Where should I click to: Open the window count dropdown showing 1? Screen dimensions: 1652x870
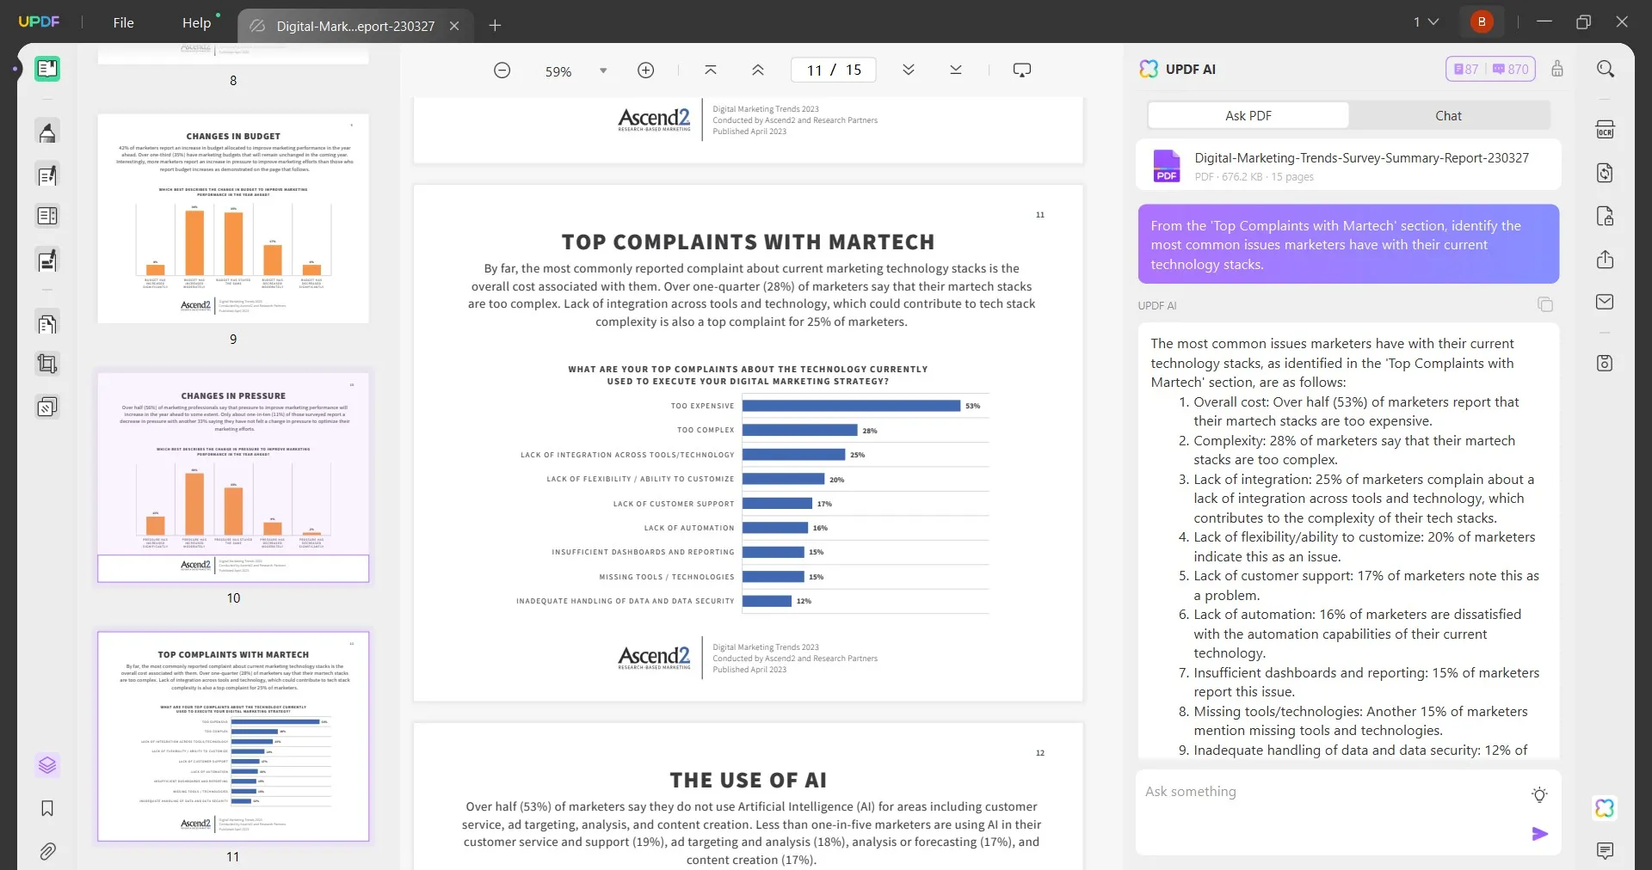click(1426, 21)
